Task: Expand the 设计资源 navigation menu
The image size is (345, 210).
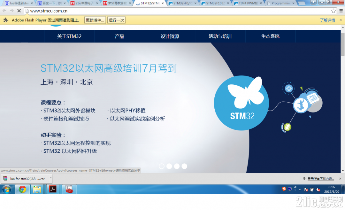Action: 170,36
